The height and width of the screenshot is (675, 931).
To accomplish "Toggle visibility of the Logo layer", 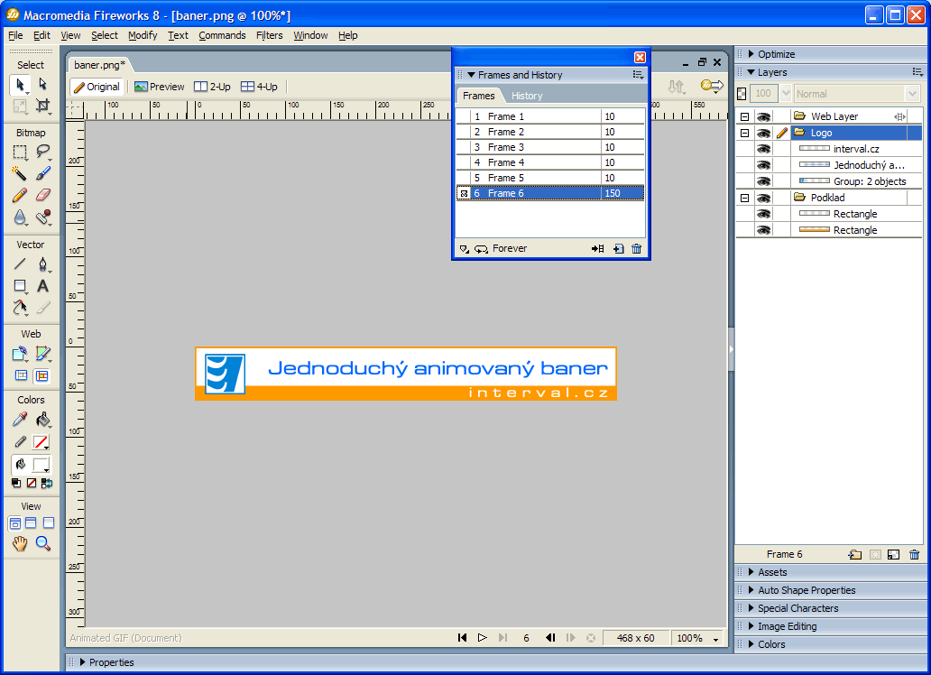I will (763, 133).
